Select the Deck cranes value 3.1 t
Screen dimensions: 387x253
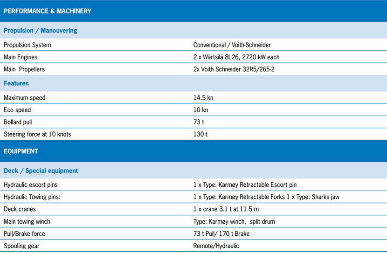[226, 209]
